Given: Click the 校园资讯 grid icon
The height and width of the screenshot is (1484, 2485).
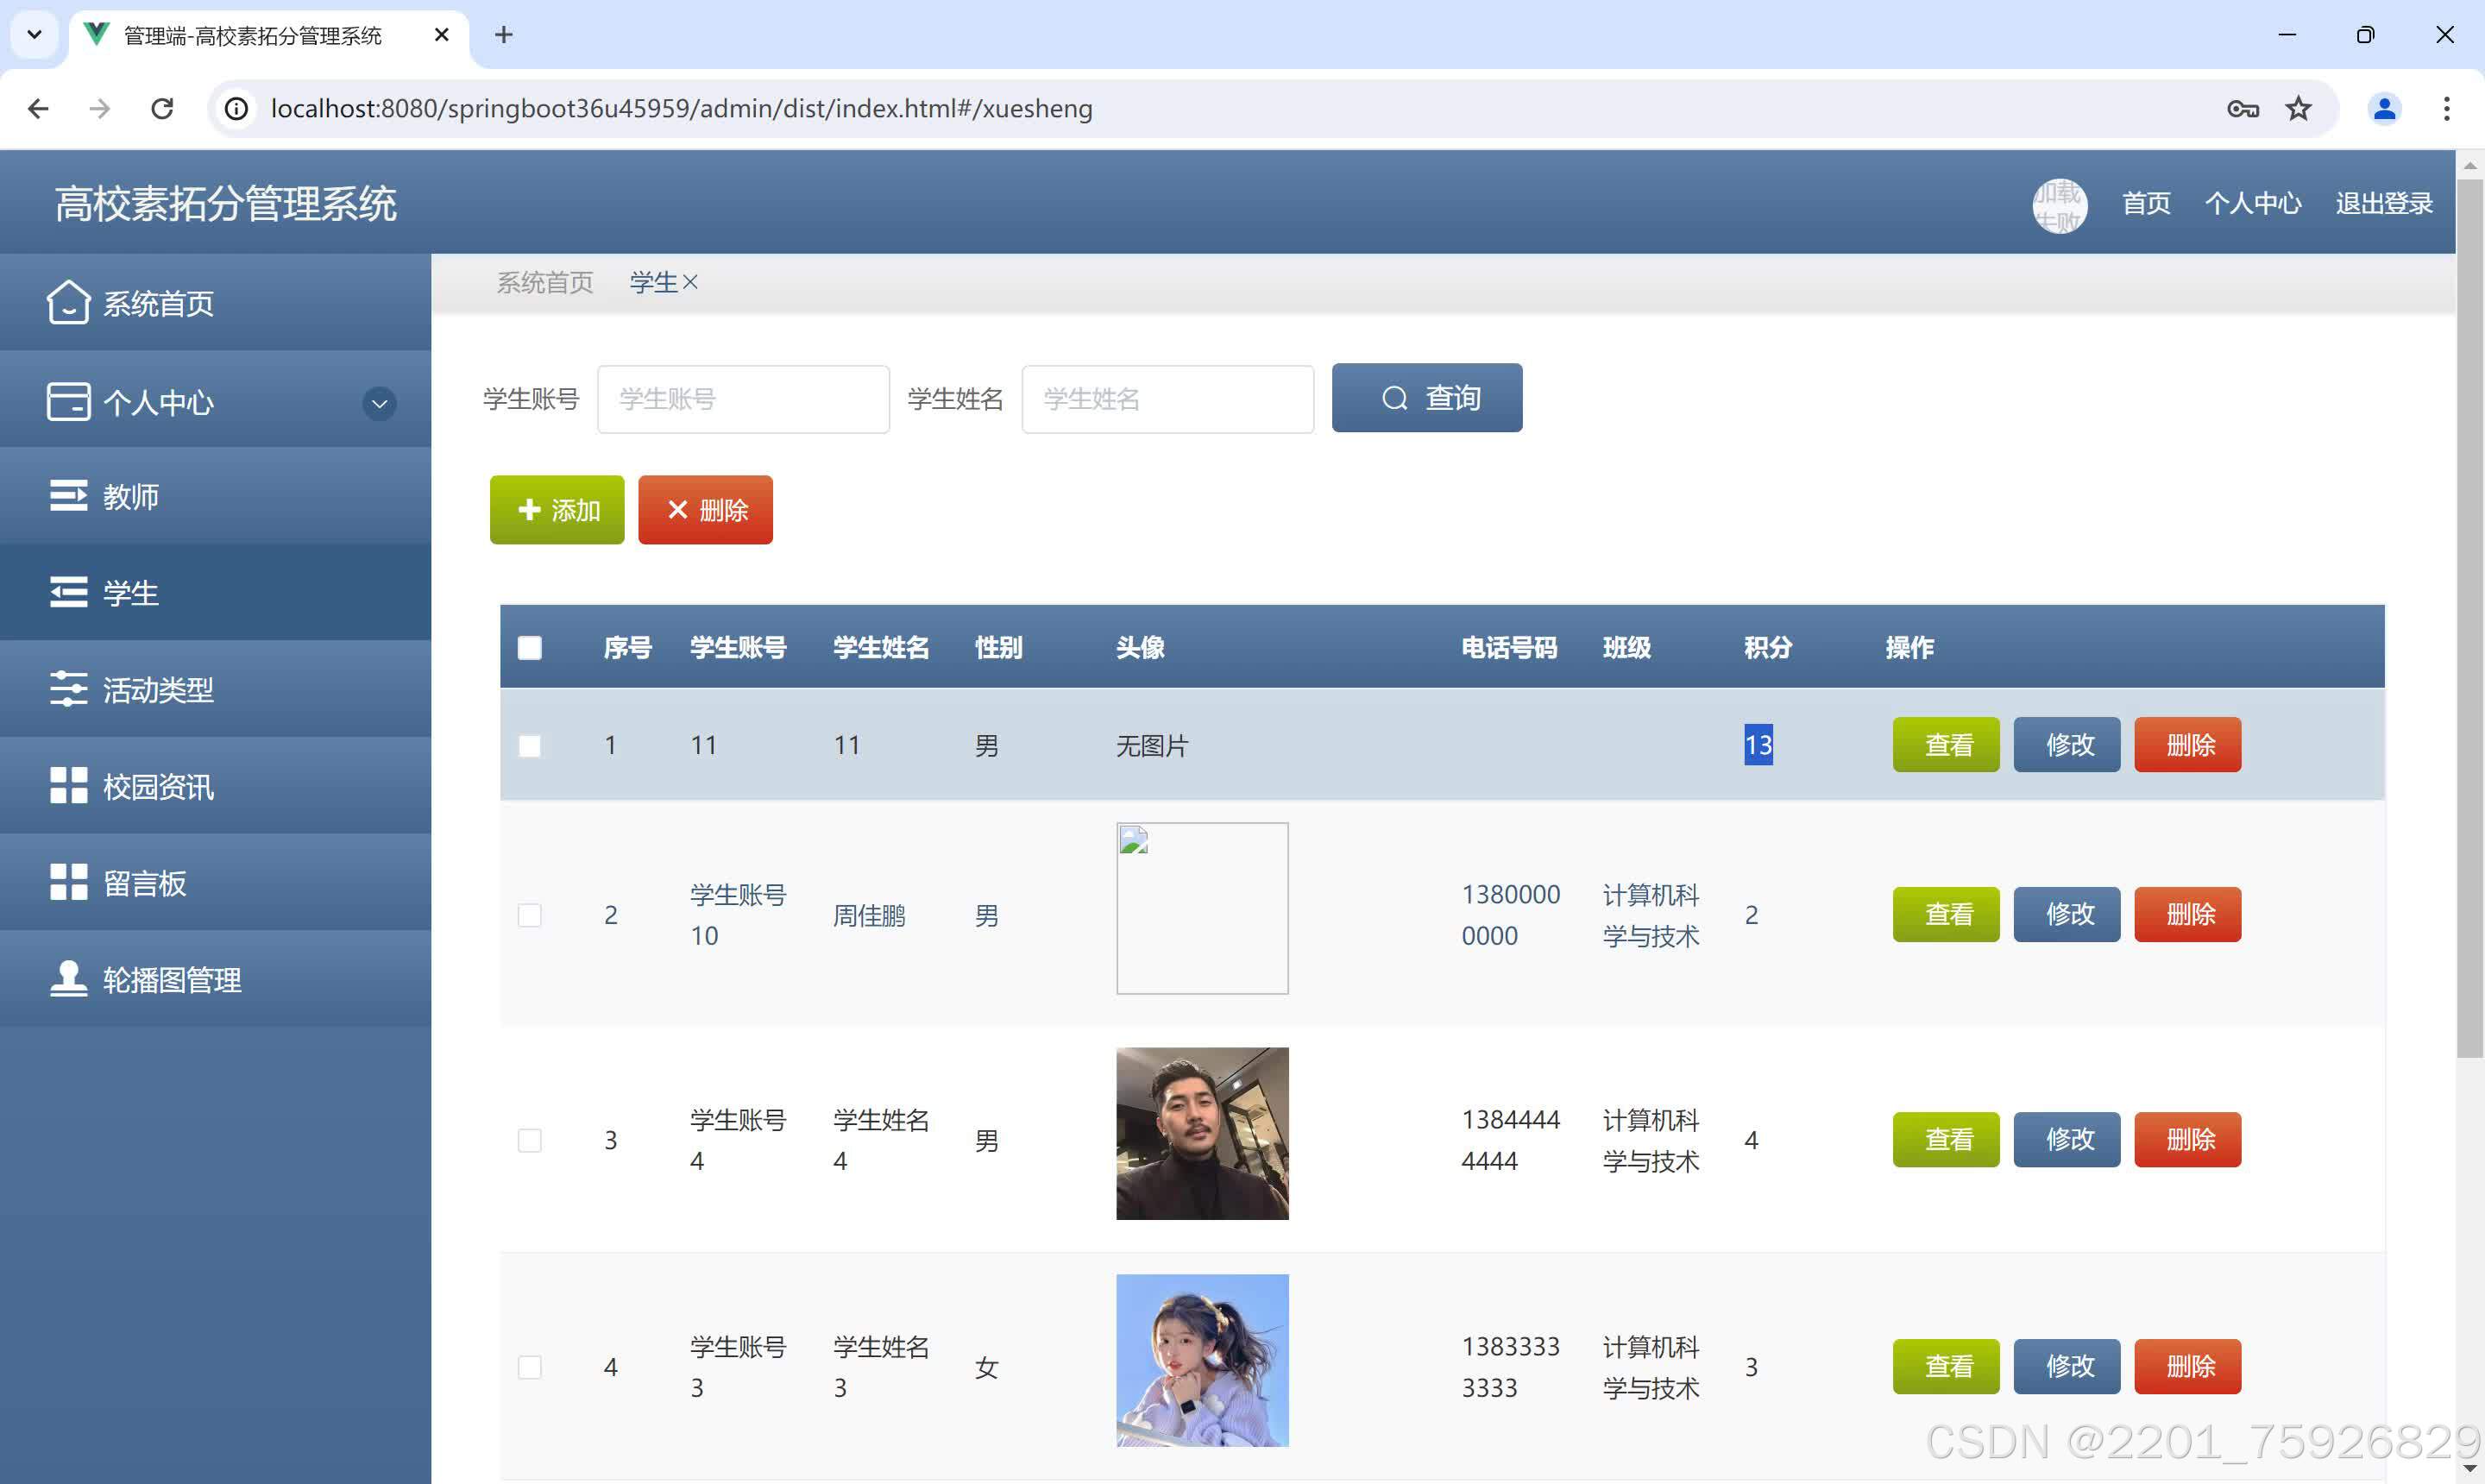Looking at the screenshot, I should click(x=68, y=786).
